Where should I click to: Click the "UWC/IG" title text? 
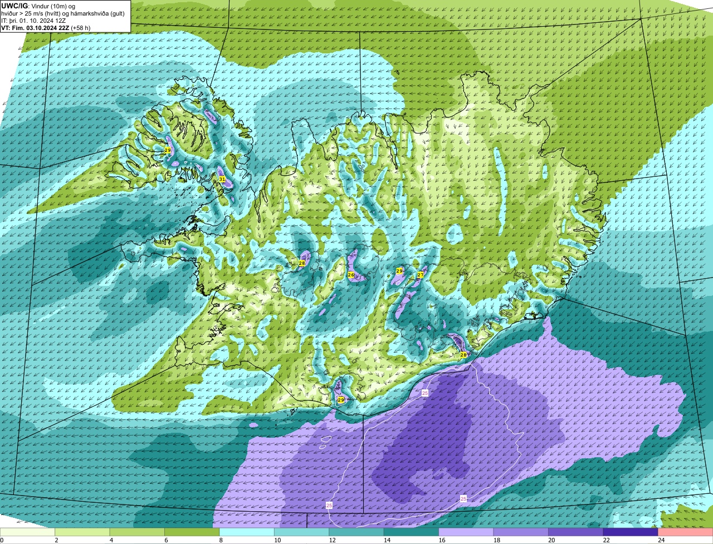coord(13,6)
